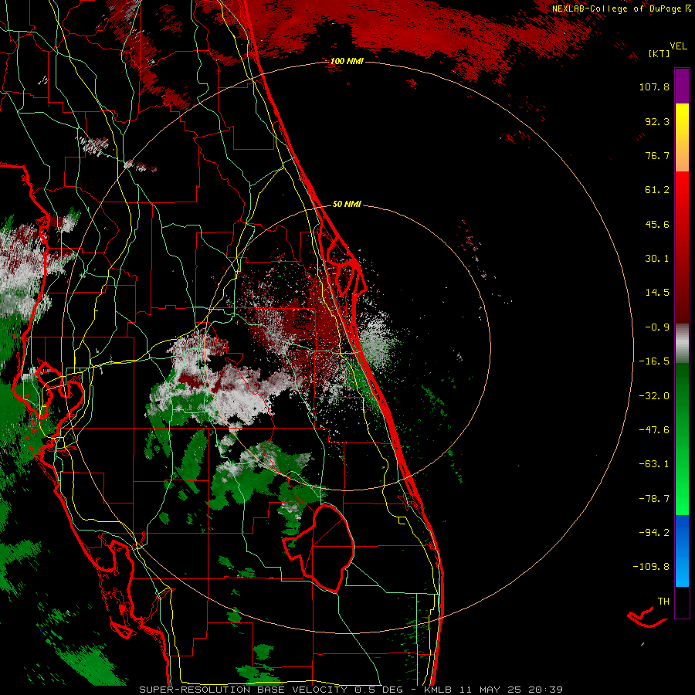The image size is (695, 695).
Task: Click the 92.3 velocity scale value
Action: pos(657,121)
